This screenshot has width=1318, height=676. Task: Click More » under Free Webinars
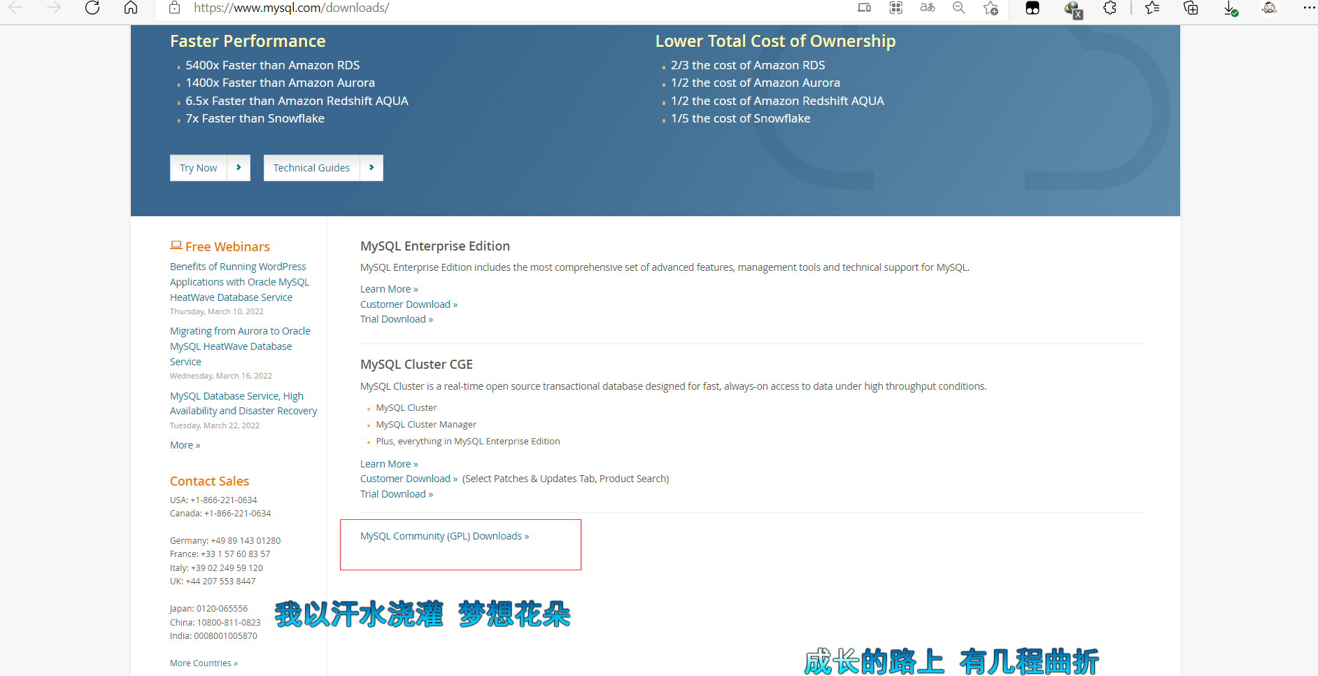pyautogui.click(x=185, y=445)
